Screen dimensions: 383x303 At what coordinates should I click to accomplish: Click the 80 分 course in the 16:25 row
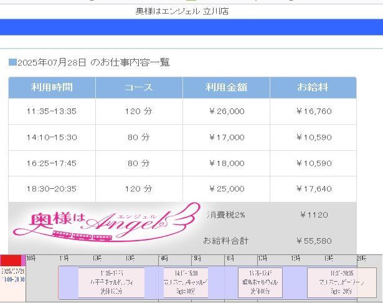(x=139, y=163)
